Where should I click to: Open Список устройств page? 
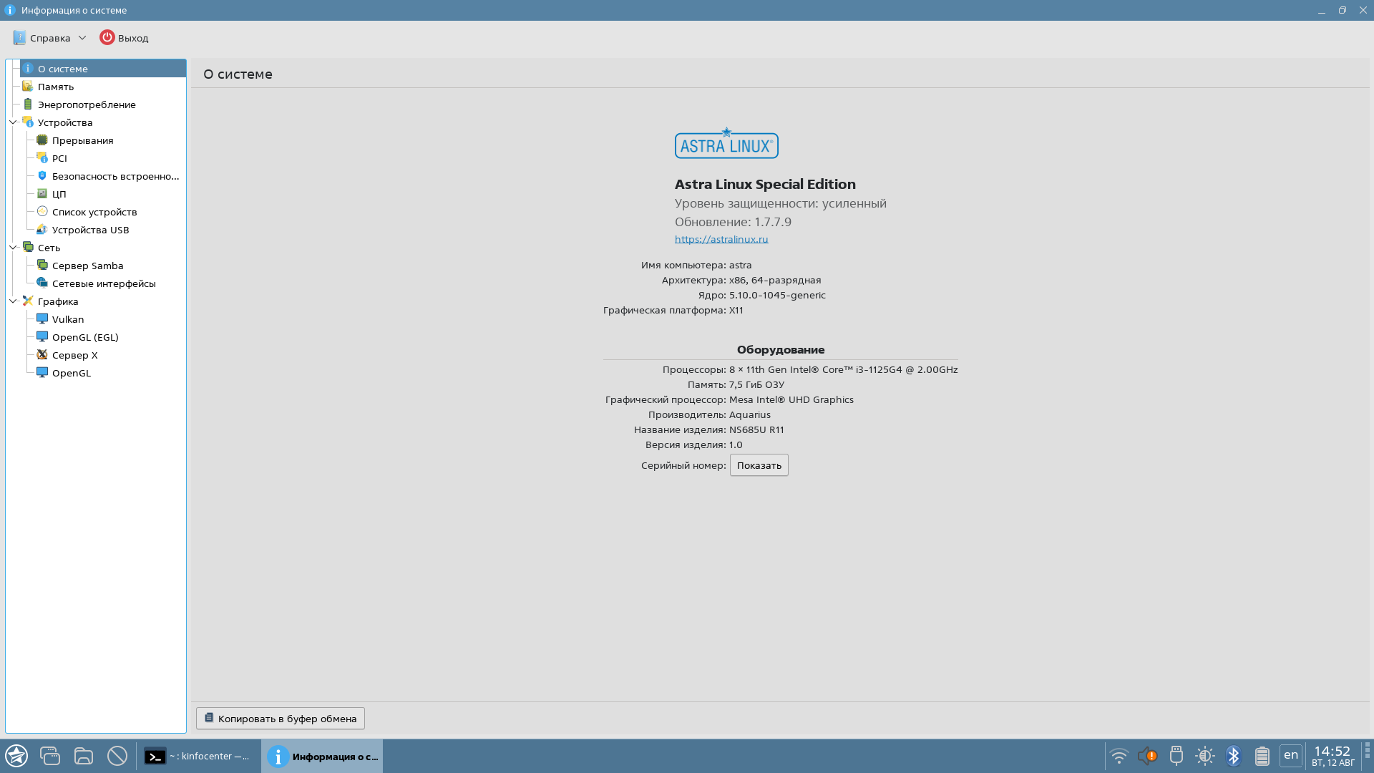[94, 212]
